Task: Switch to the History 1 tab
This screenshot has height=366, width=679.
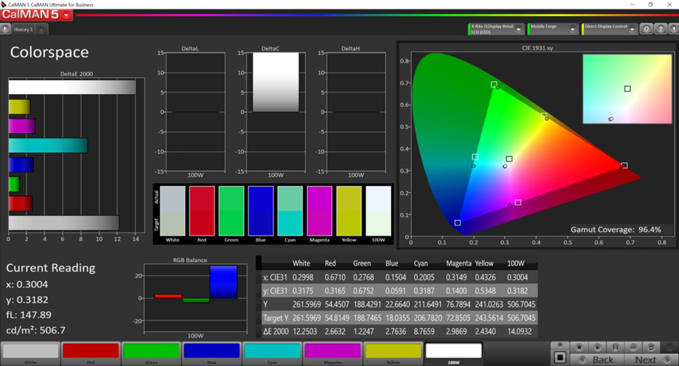Action: coord(23,30)
